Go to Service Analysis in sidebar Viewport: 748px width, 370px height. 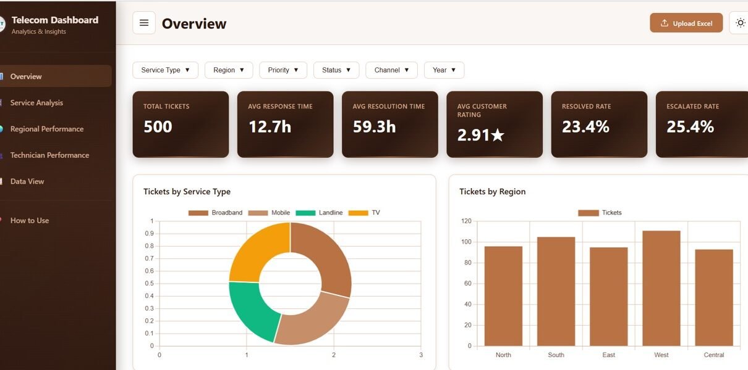click(36, 103)
